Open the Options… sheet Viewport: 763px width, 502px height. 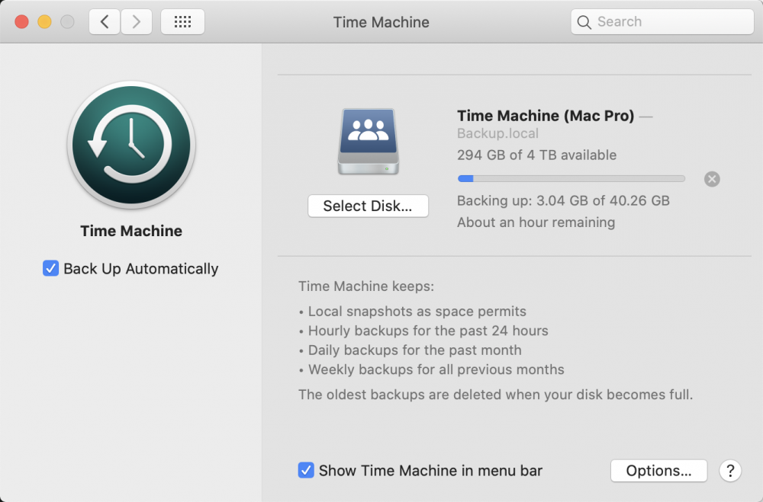(658, 471)
